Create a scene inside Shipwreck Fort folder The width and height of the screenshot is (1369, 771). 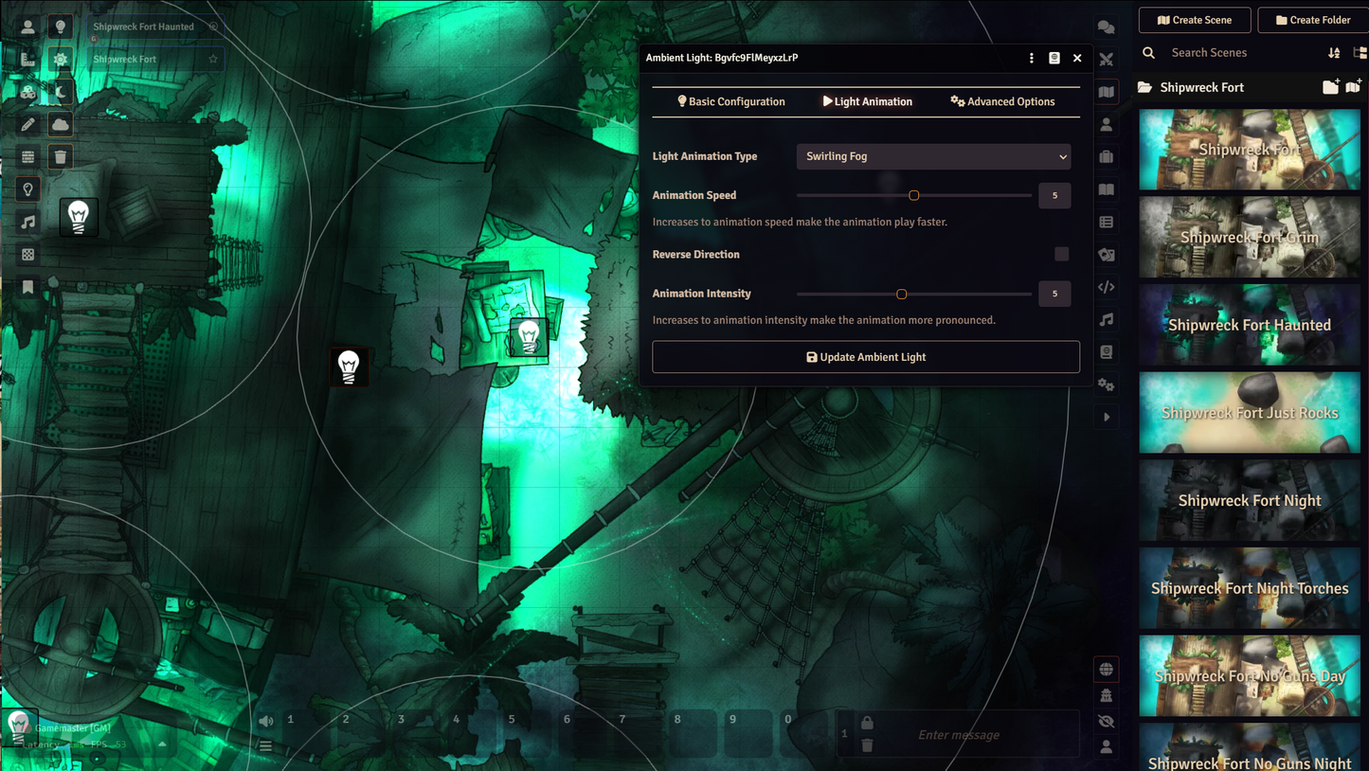(x=1354, y=87)
